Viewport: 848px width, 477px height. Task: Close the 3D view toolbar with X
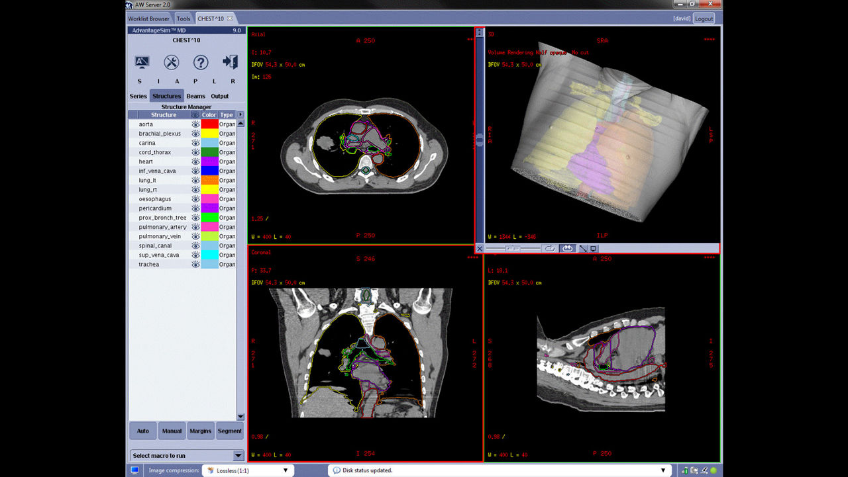point(480,249)
